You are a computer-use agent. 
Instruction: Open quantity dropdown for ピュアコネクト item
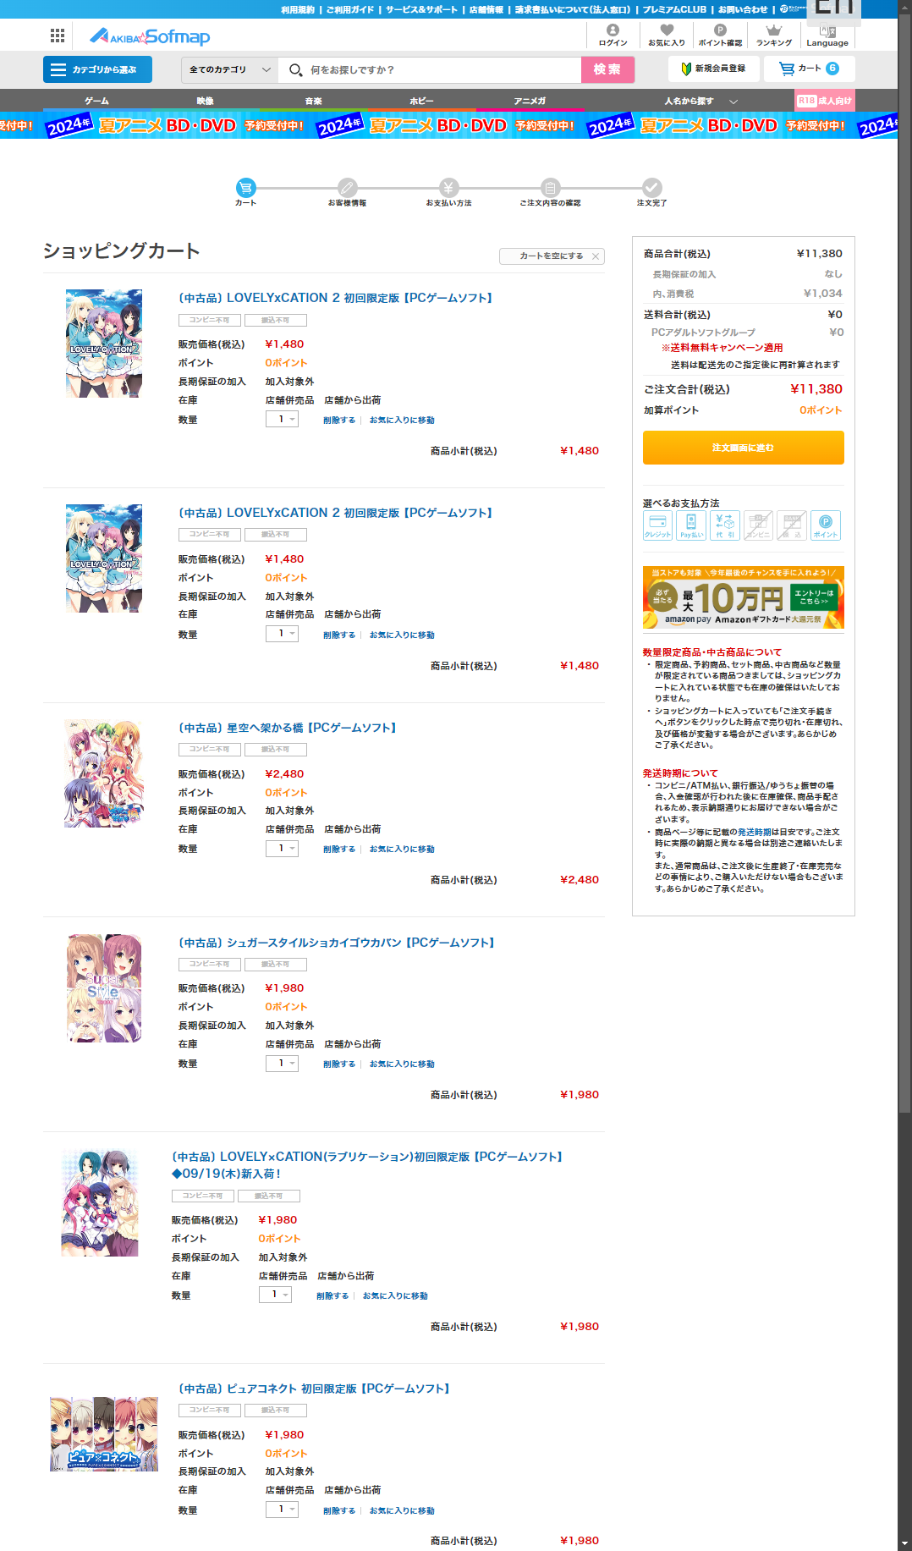pyautogui.click(x=282, y=1510)
